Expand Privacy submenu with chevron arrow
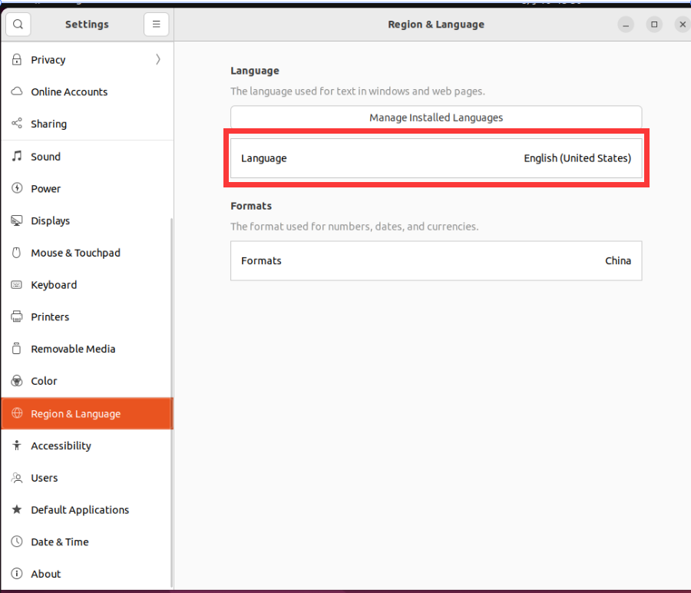 [158, 60]
